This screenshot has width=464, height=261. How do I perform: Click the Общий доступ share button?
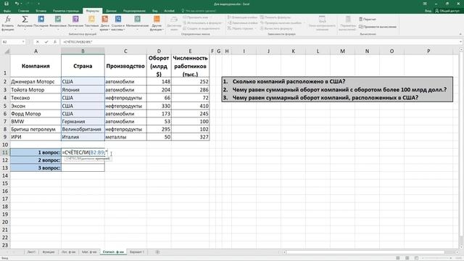click(x=447, y=11)
